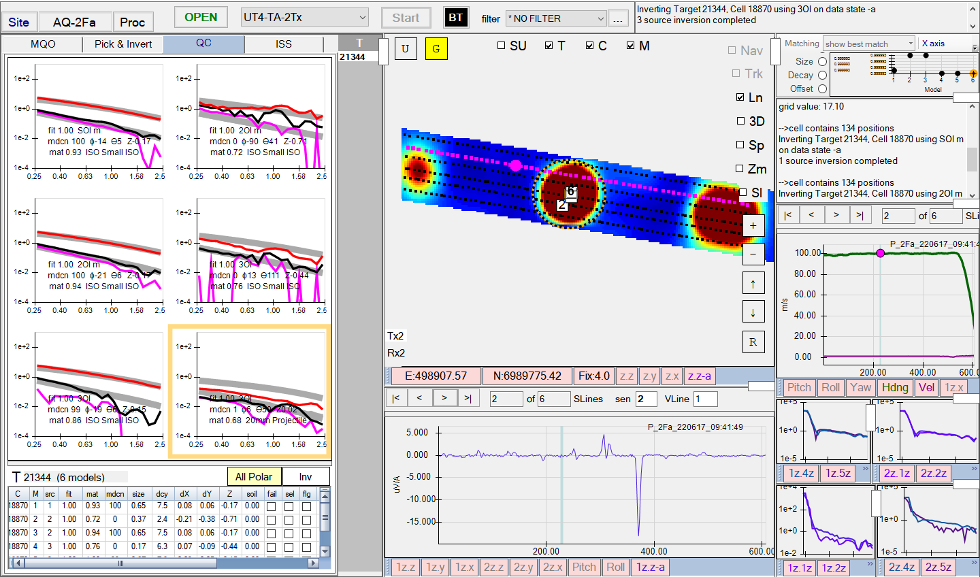This screenshot has width=980, height=577.
Task: Uncheck the T checkbox
Action: [x=549, y=46]
